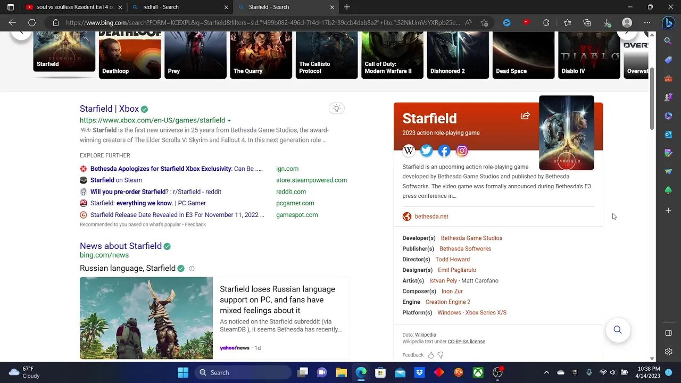Click the taskbar Search box
681x383 pixels.
242,372
